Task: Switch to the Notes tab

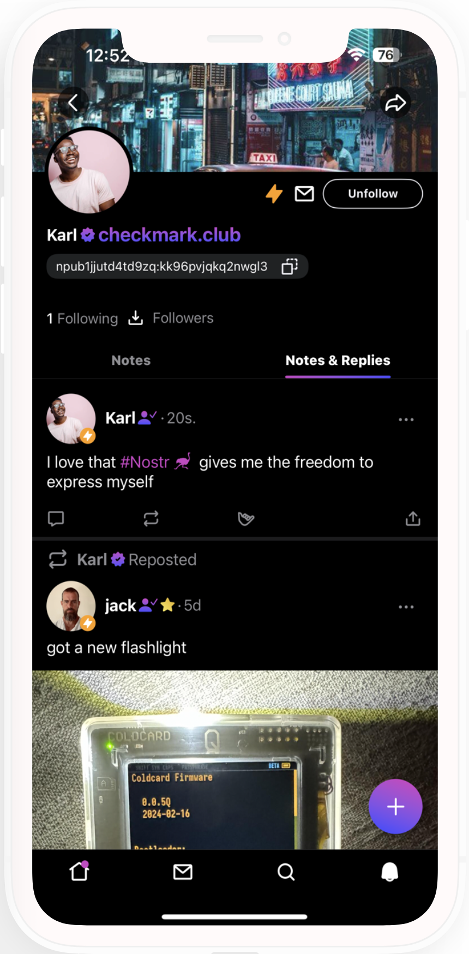Action: coord(131,360)
